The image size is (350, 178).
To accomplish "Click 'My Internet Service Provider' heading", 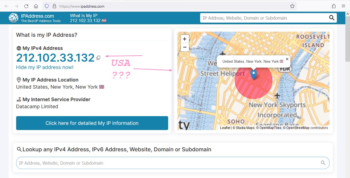I will pos(57,99).
